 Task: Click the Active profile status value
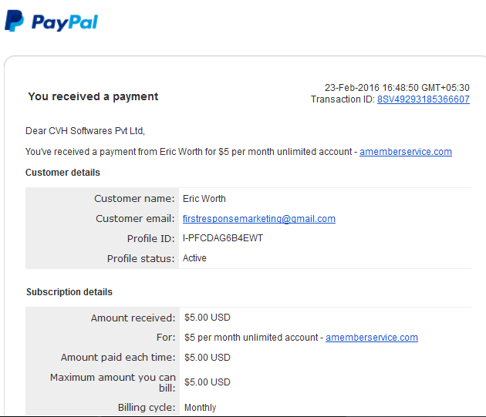pyautogui.click(x=194, y=258)
